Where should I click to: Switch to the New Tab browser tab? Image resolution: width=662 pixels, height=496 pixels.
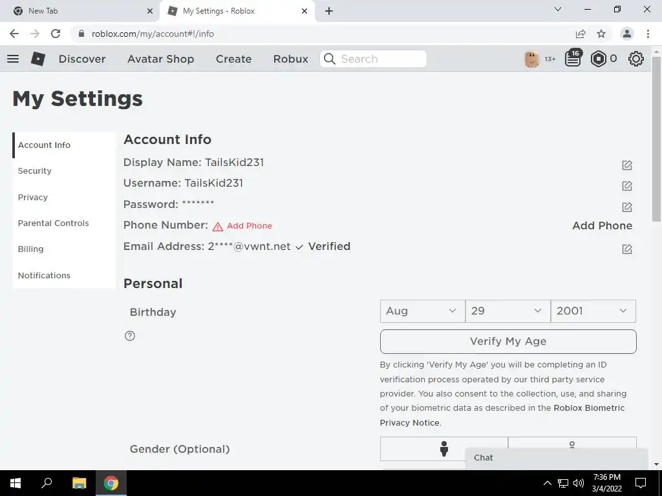[x=80, y=11]
